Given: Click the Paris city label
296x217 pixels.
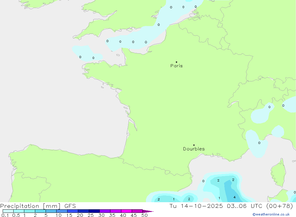Looking at the screenshot, I should (176, 66).
